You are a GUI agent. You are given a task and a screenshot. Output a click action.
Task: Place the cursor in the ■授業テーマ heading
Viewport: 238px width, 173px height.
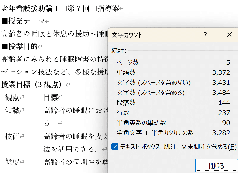point(23,21)
